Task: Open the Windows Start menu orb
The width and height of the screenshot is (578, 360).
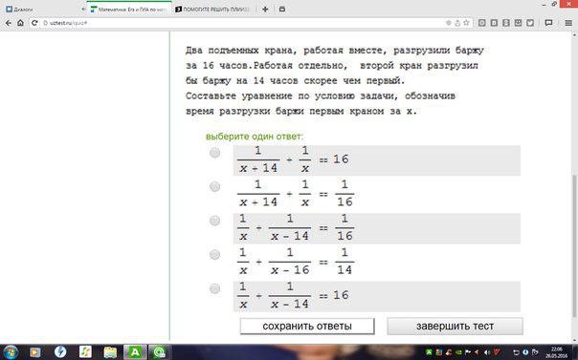Action: pyautogui.click(x=10, y=352)
